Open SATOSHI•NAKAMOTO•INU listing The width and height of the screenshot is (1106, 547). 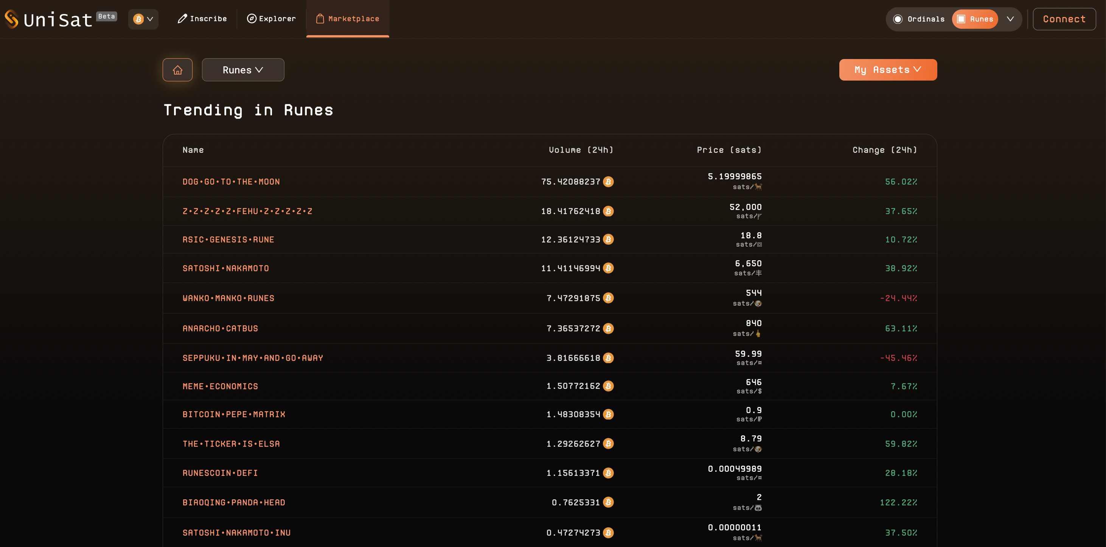click(x=236, y=533)
